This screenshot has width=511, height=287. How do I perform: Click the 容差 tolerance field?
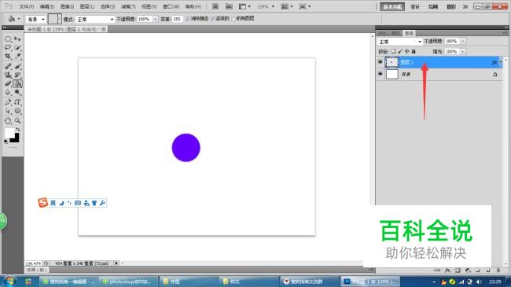pyautogui.click(x=177, y=19)
